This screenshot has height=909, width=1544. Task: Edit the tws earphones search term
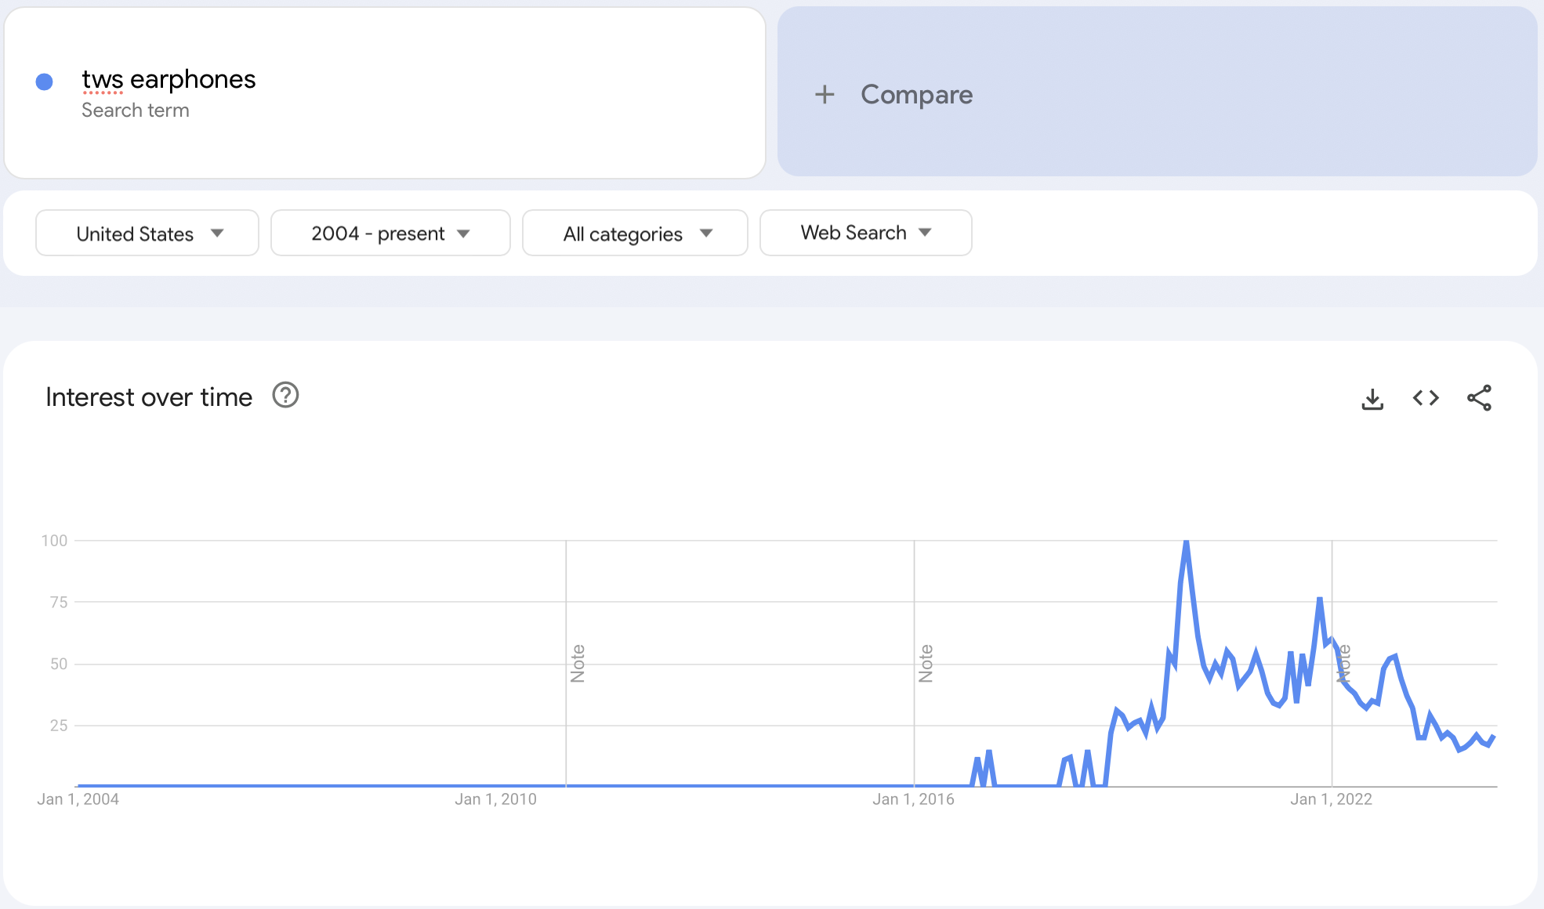(169, 80)
